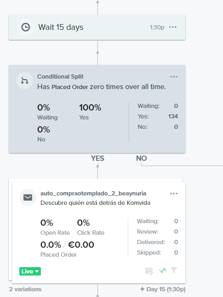223x297 pixels.
Task: Select the Wait 15 days step
Action: pyautogui.click(x=97, y=27)
